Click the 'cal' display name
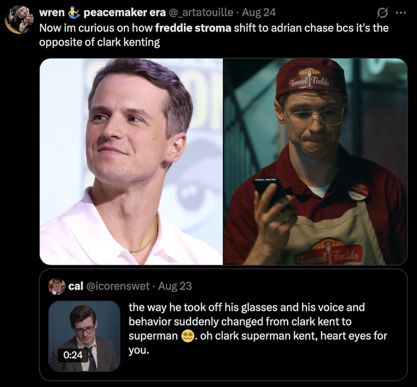417x387 pixels. 76,286
